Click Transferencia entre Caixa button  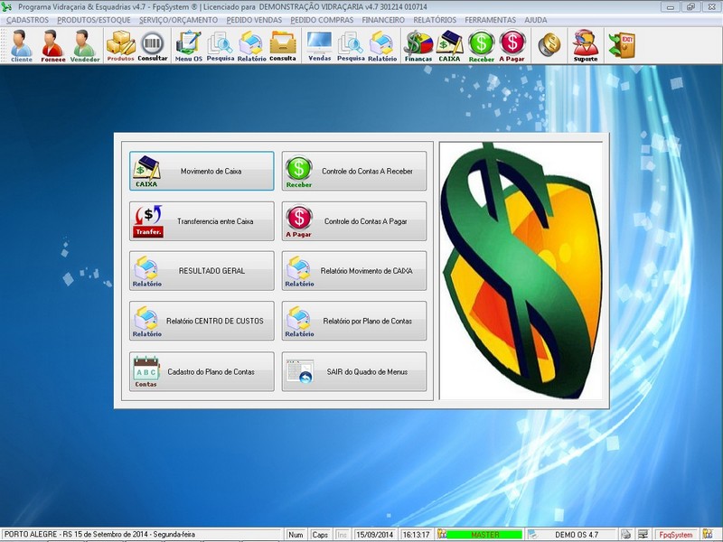pos(201,221)
